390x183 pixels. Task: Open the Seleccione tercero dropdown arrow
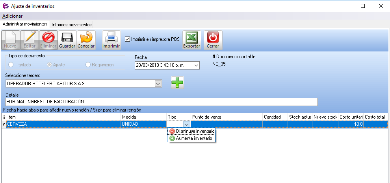coord(158,84)
